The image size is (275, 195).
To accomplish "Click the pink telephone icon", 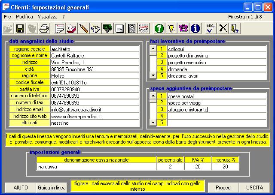I will (x=183, y=29).
